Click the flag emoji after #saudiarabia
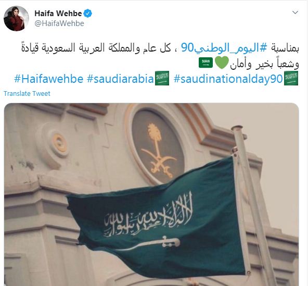Viewport: 308px width, 286px height. (x=162, y=78)
